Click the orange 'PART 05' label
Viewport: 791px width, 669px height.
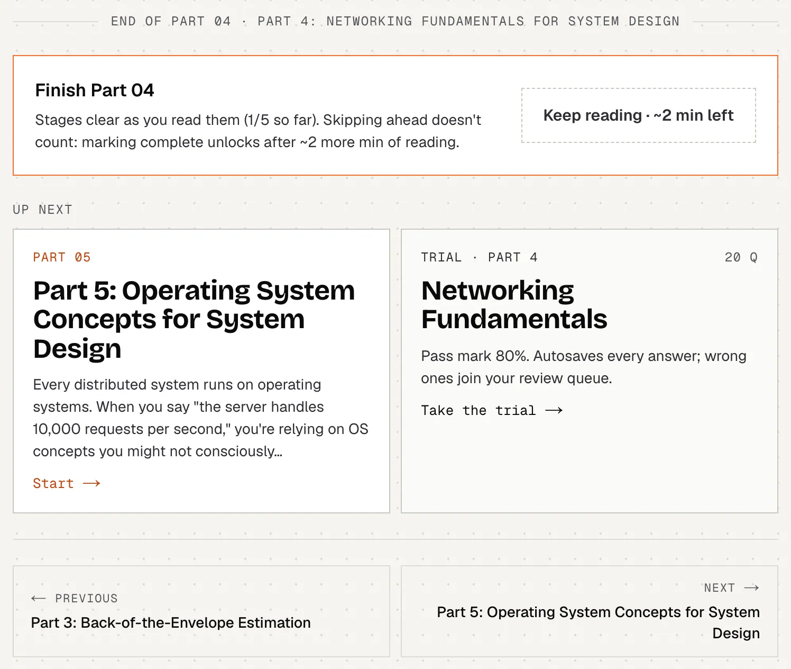(62, 257)
